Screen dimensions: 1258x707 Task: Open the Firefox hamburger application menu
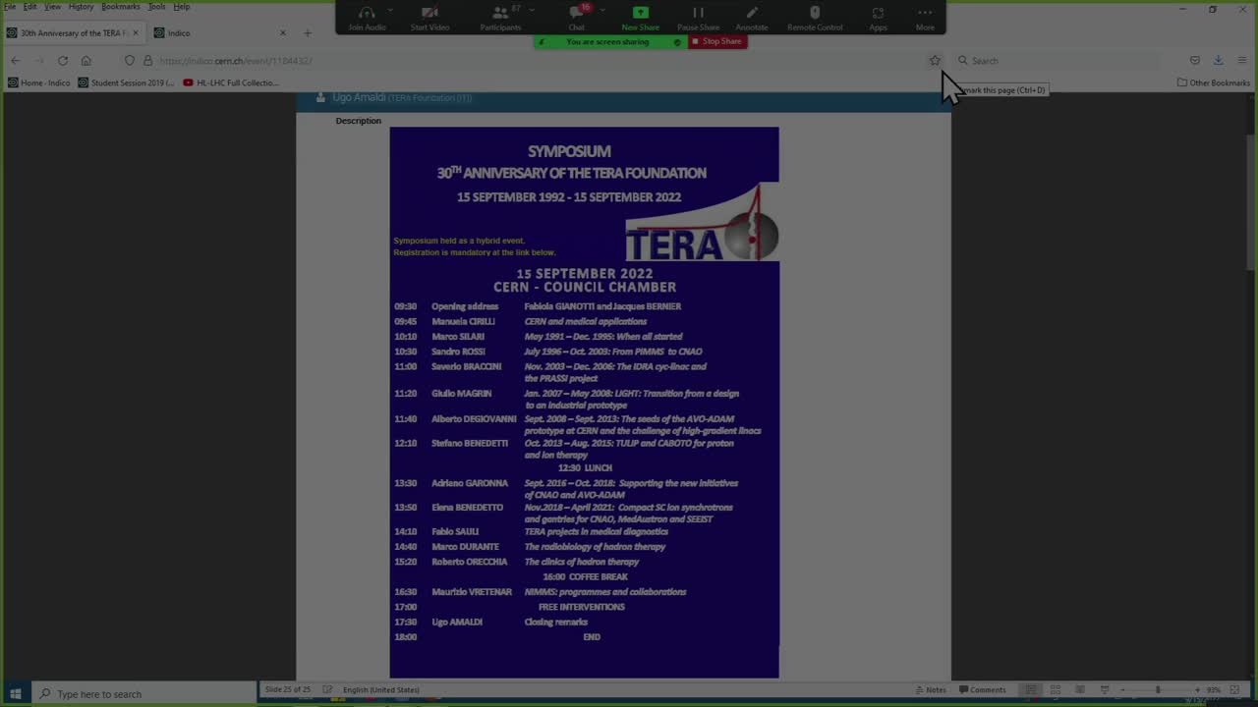pyautogui.click(x=1242, y=61)
